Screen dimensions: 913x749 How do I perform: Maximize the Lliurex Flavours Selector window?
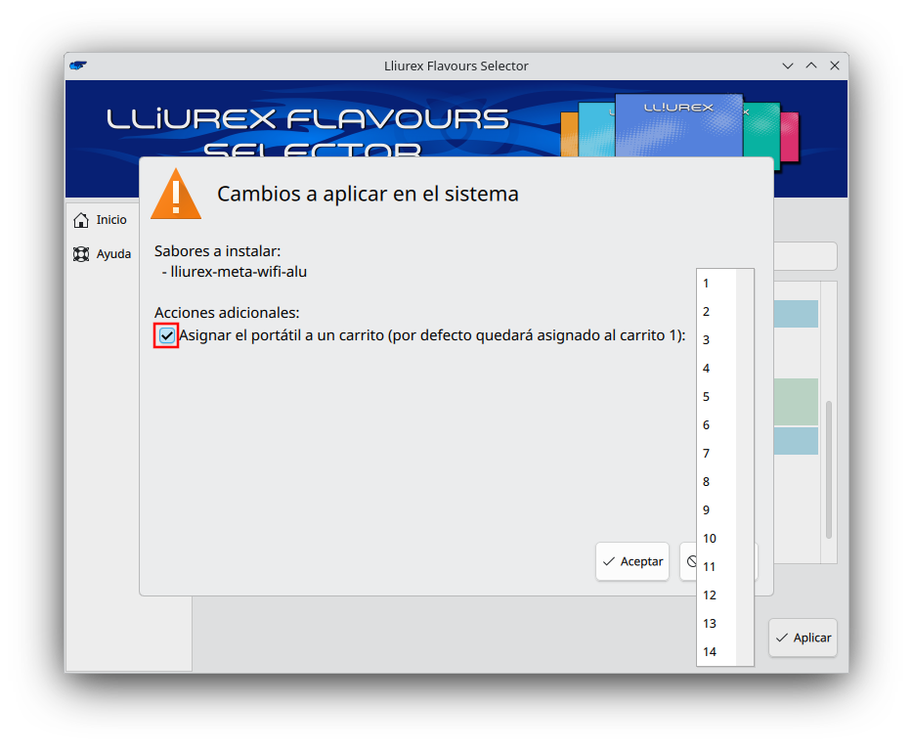click(x=811, y=66)
